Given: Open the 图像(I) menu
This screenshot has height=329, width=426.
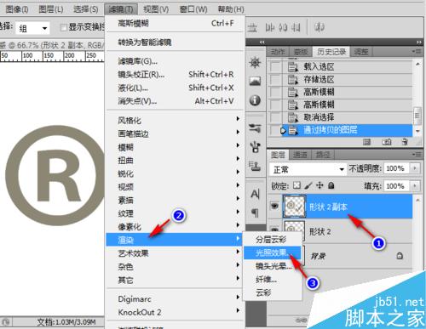Looking at the screenshot, I should (x=17, y=9).
